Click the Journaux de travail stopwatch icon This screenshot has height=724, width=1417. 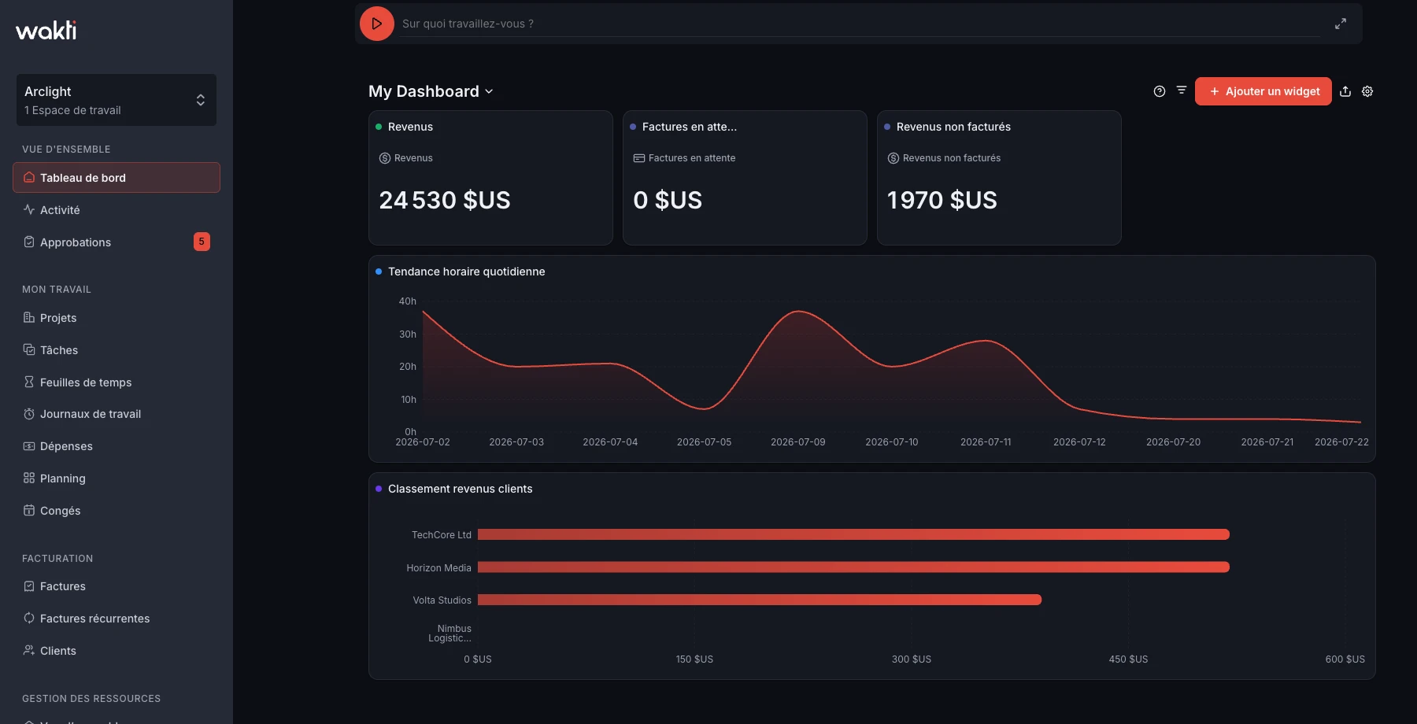pyautogui.click(x=29, y=414)
